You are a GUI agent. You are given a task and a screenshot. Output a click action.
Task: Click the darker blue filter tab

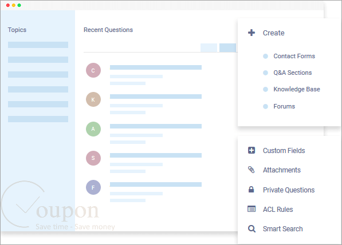click(x=227, y=48)
